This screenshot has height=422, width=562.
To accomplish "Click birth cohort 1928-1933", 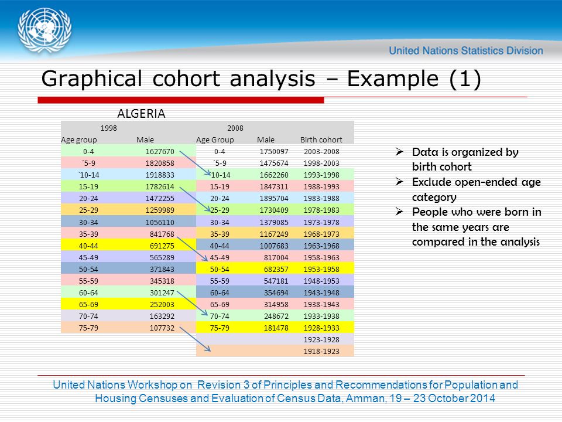I will point(321,328).
